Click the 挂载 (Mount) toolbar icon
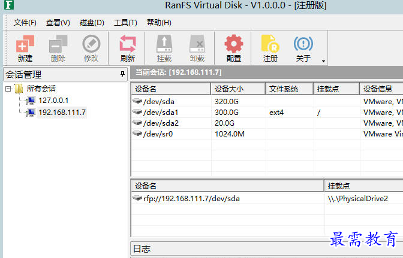The width and height of the screenshot is (403, 258). coord(164,48)
